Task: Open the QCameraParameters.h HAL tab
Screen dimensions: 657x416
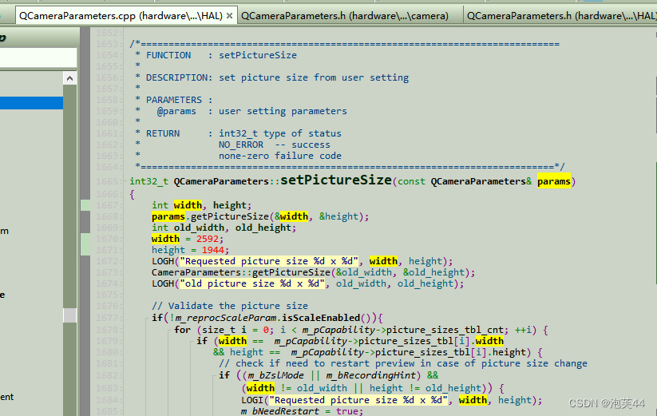Action: 561,16
